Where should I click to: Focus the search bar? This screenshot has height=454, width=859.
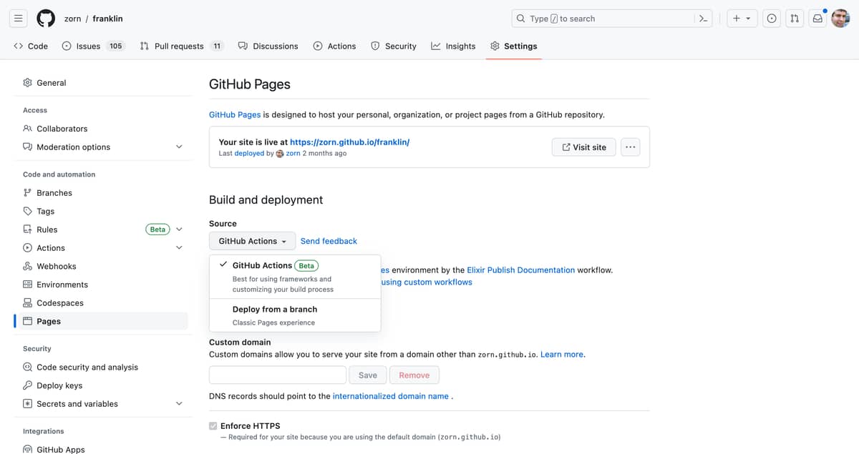pos(613,19)
